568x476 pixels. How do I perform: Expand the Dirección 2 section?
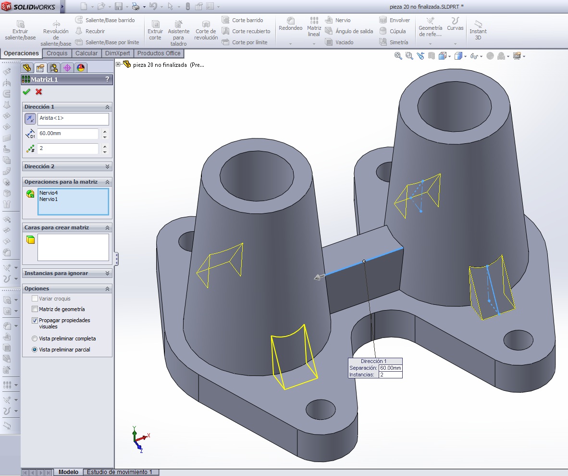pos(107,166)
